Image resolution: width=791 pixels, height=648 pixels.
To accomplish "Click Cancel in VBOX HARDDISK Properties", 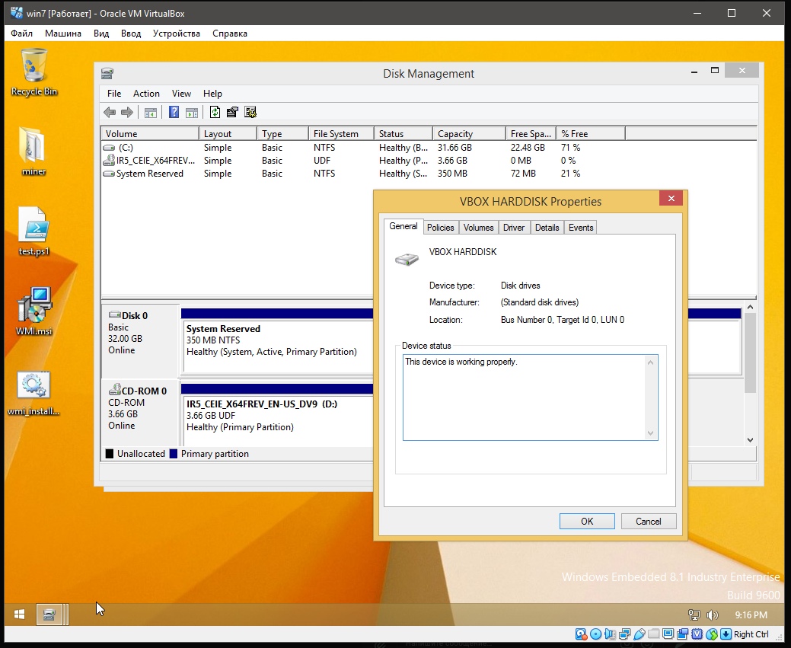I will pos(648,522).
